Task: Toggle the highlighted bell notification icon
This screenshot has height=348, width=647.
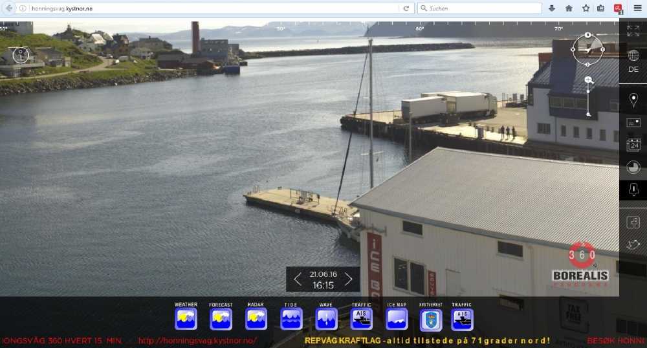Action: [x=633, y=190]
